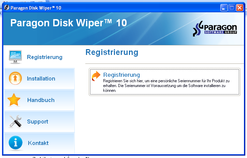Viewport: 247px width, 158px height.
Task: Click the star icon beside Handbuch
Action: (14, 100)
